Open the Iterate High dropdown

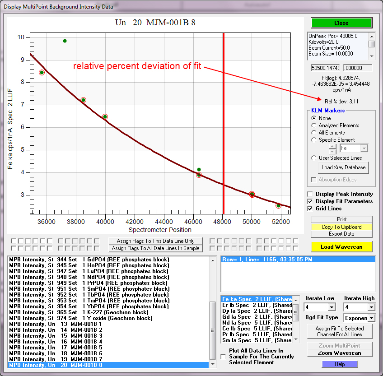pos(370,307)
